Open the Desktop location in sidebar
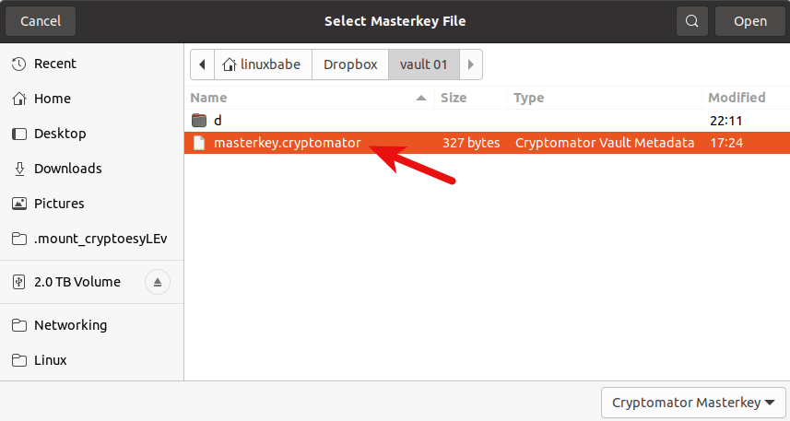This screenshot has height=421, width=790. point(60,134)
